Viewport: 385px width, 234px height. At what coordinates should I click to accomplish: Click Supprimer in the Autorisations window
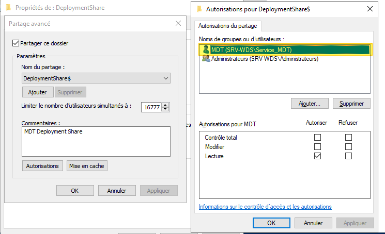coord(351,104)
